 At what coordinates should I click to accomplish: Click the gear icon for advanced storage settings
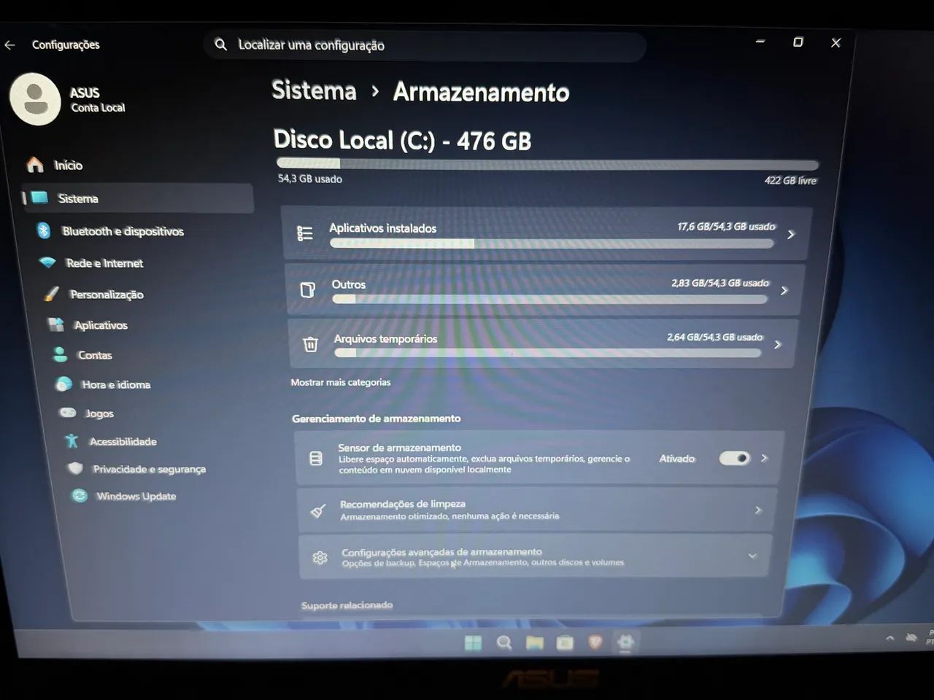click(x=320, y=558)
